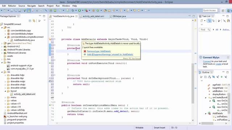Switch to DBHelper.java editor tab

pos(118,16)
